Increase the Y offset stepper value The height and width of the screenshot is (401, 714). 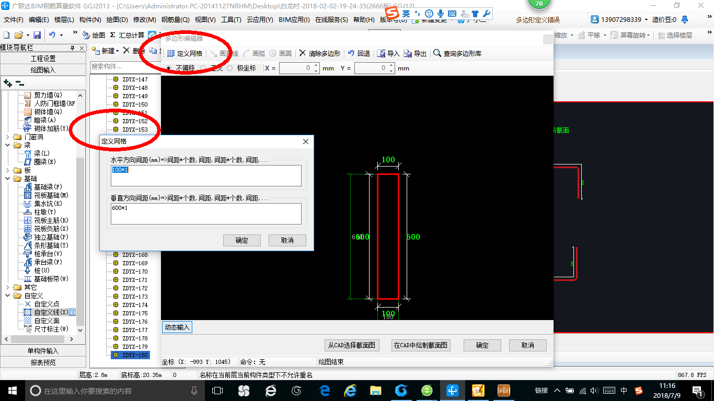pyautogui.click(x=391, y=66)
